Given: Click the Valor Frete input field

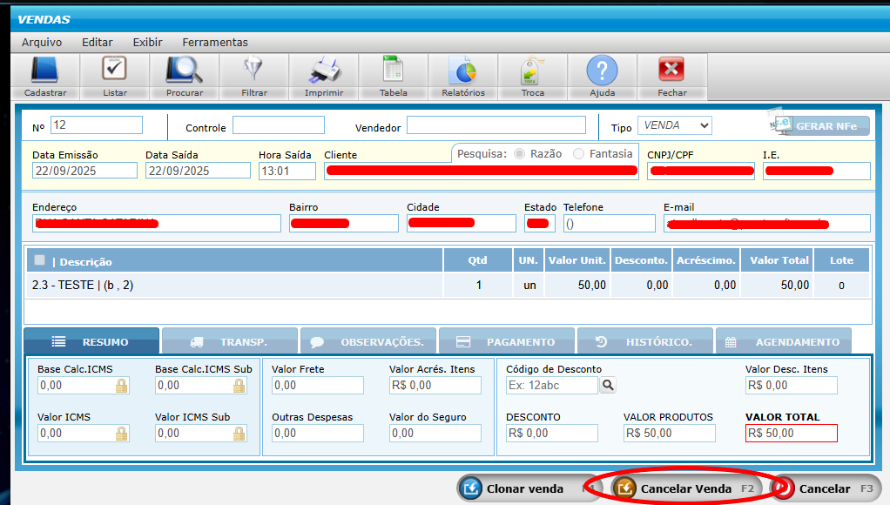Looking at the screenshot, I should [318, 386].
